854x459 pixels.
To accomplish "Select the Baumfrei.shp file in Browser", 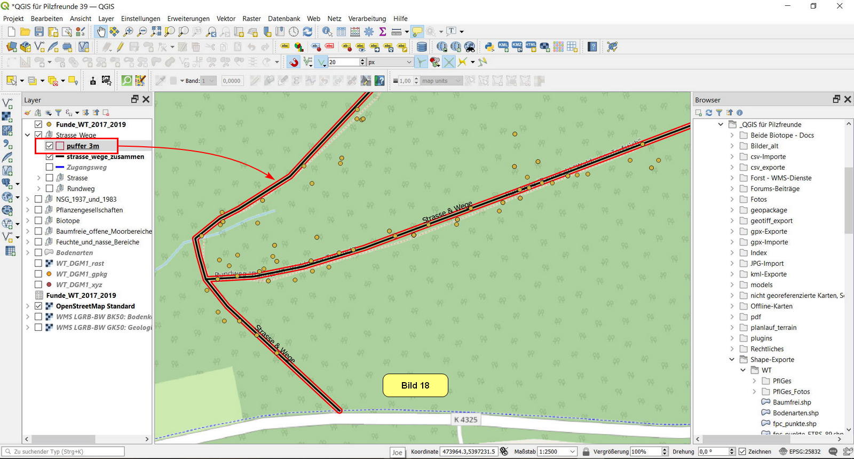I will pyautogui.click(x=792, y=402).
